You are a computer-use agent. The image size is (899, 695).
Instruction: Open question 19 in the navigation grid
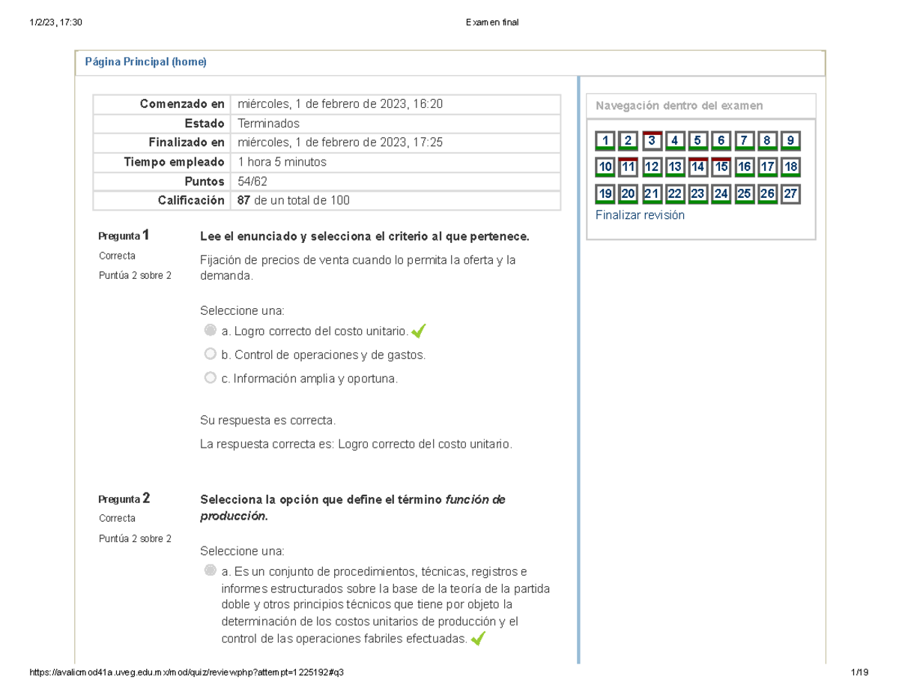(x=605, y=193)
